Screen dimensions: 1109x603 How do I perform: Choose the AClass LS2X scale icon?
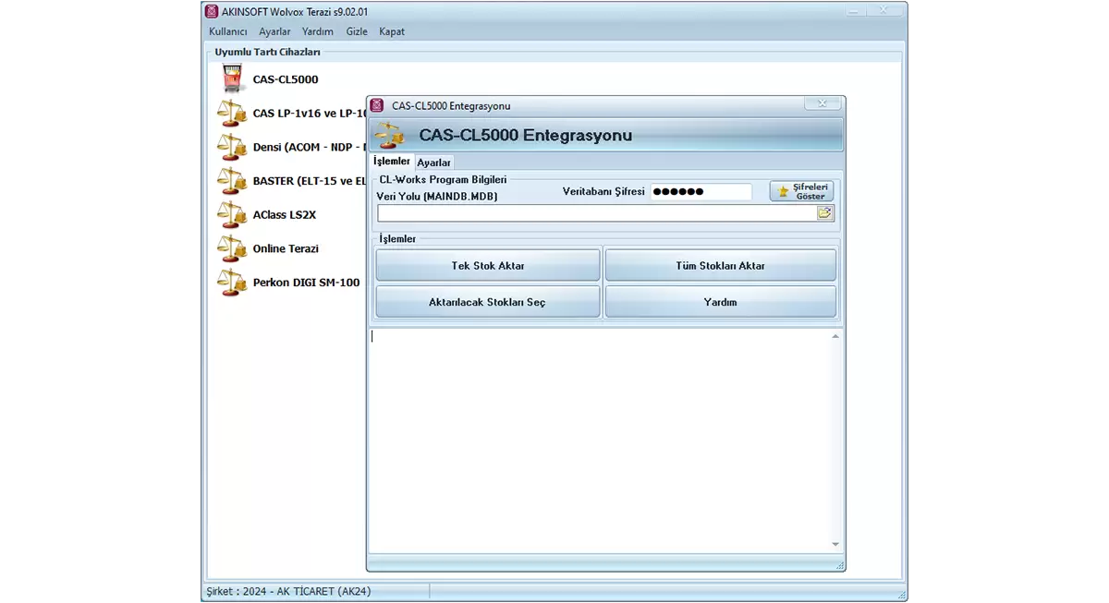pyautogui.click(x=232, y=214)
